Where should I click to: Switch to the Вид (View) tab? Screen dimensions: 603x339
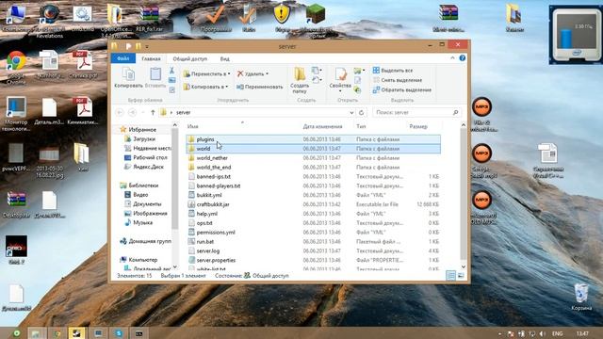click(x=224, y=58)
